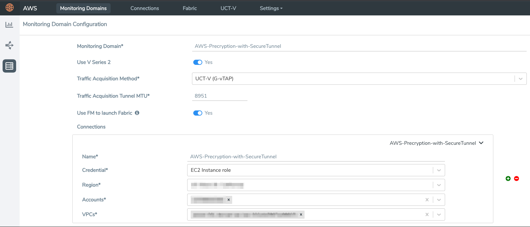The width and height of the screenshot is (530, 227).
Task: Click the UCT-V (G-vTAP) selected value
Action: point(215,79)
